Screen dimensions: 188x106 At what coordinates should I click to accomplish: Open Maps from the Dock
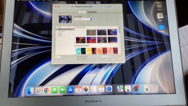[x=120, y=89]
